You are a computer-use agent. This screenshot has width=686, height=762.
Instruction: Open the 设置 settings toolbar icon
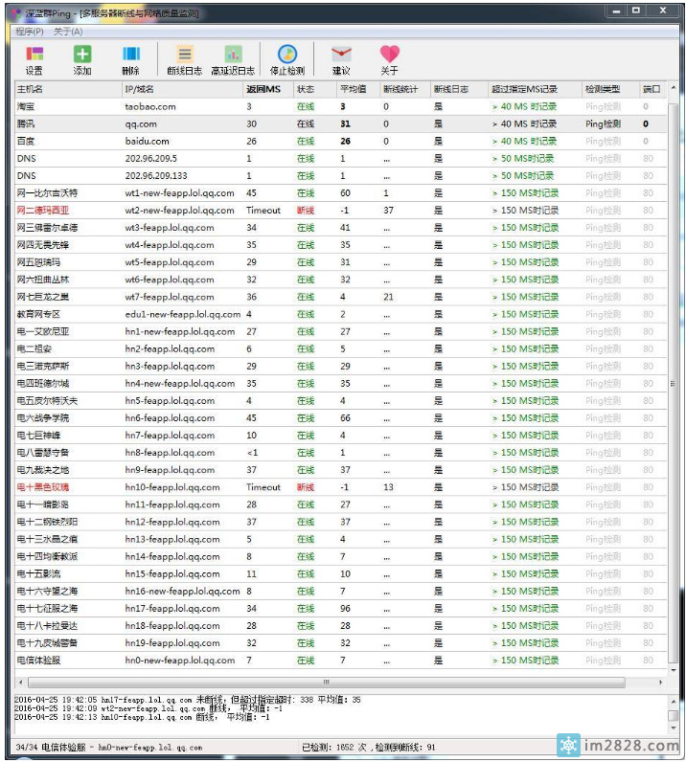[x=34, y=56]
